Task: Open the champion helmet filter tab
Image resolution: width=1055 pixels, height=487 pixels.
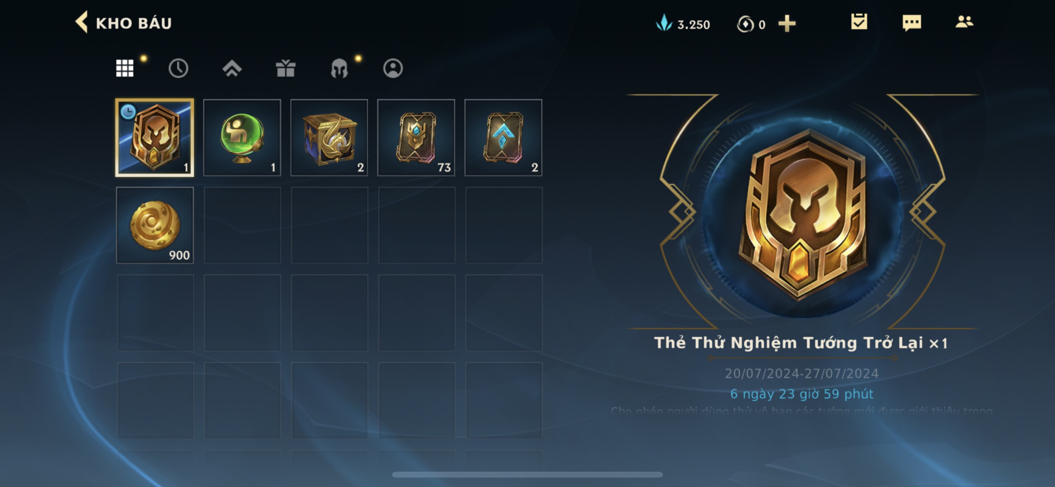Action: coord(339,68)
